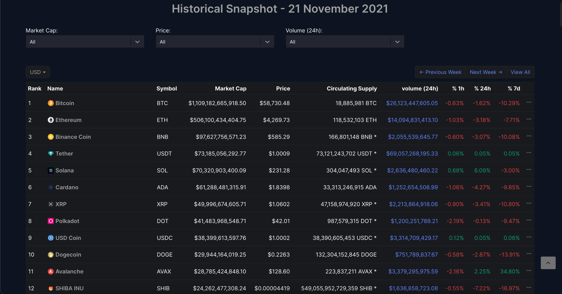
Task: Go to Next Week snapshot
Action: click(486, 72)
